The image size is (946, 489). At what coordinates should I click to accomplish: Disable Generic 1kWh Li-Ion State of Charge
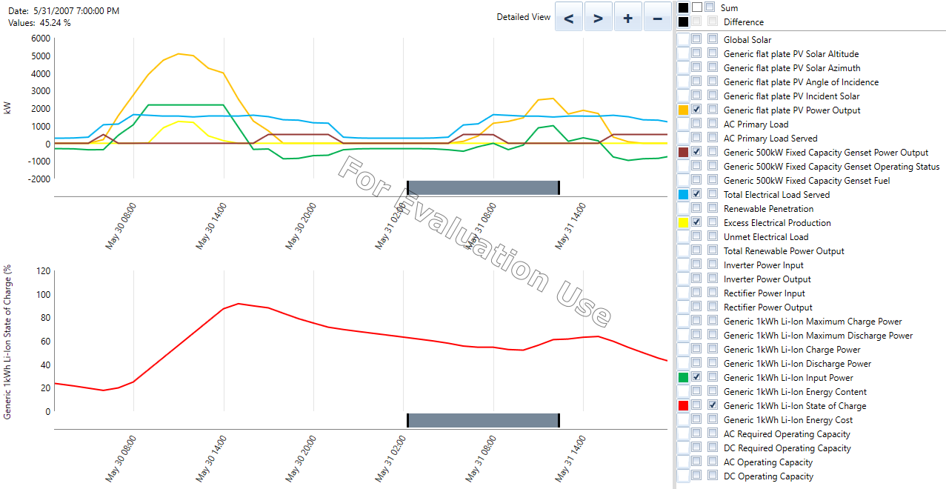point(713,405)
